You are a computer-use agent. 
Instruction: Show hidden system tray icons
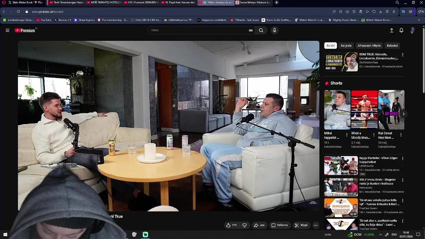click(x=381, y=235)
